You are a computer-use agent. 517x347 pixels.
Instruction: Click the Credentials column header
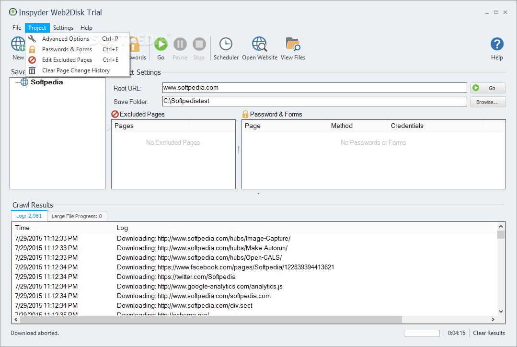pos(436,126)
